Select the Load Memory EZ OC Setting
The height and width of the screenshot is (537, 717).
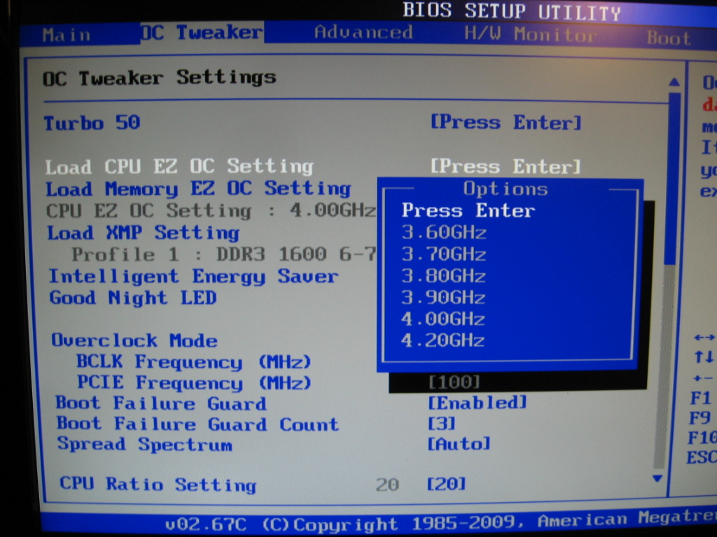198,189
